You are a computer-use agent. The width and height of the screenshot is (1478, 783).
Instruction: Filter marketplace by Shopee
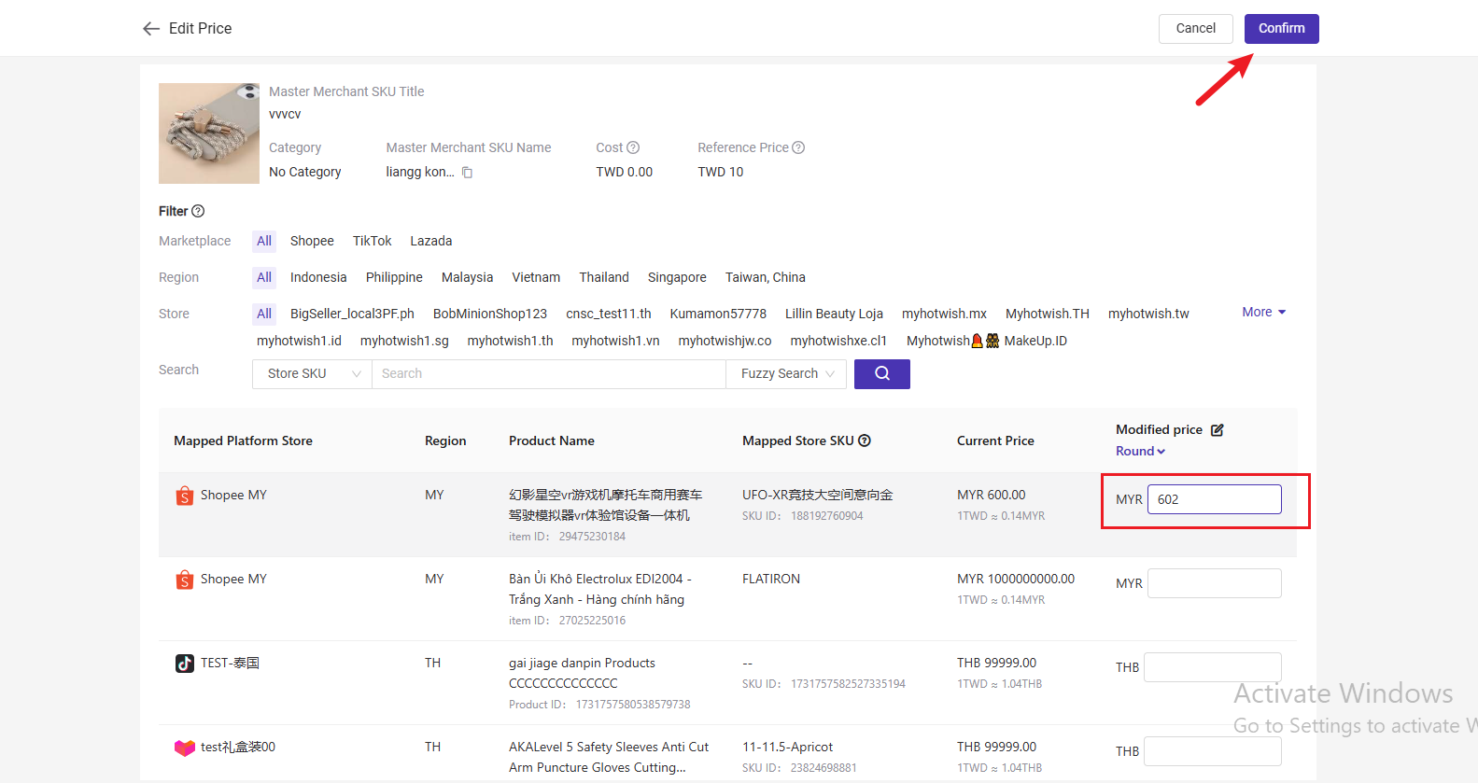312,241
